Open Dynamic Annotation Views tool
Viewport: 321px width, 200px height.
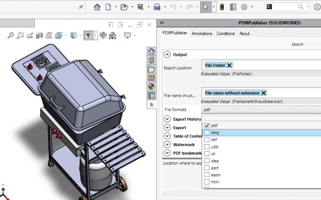(x=49, y=35)
